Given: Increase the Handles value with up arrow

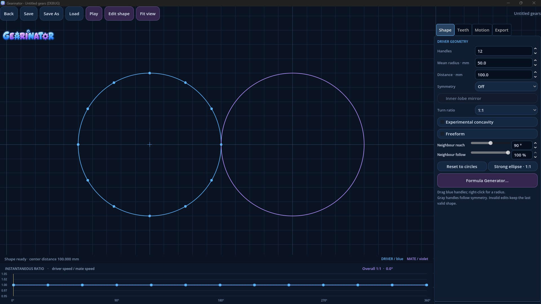Looking at the screenshot, I should (x=535, y=49).
